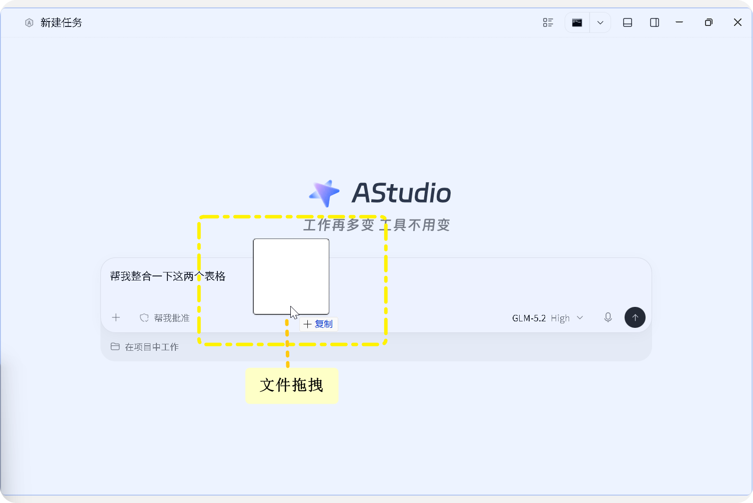Screen dimensions: 753x503
Task: Toggle the bottom panel layout icon
Action: [x=628, y=22]
